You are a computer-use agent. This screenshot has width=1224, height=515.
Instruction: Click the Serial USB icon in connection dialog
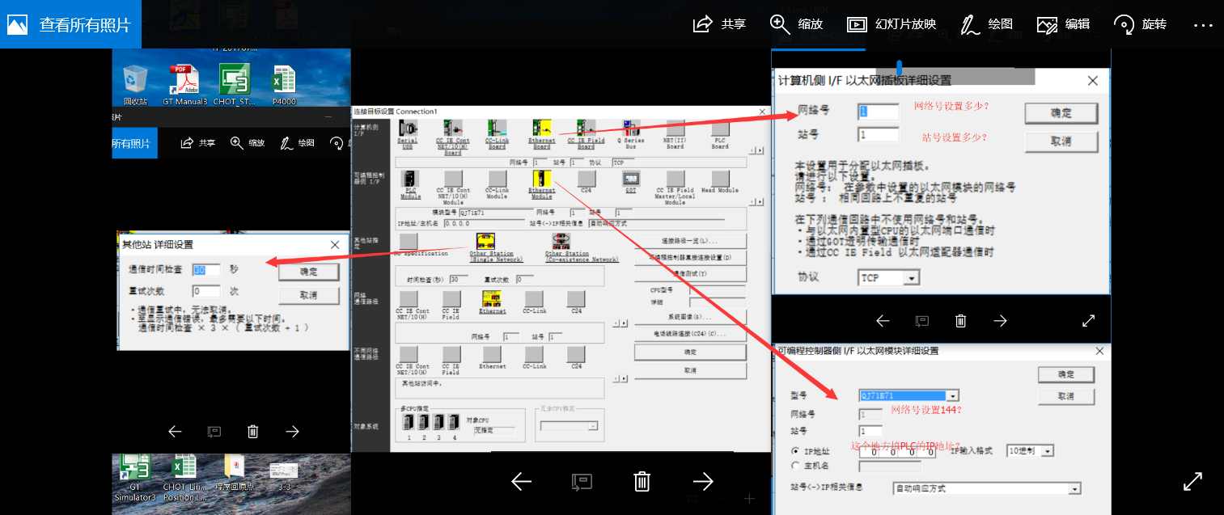408,129
